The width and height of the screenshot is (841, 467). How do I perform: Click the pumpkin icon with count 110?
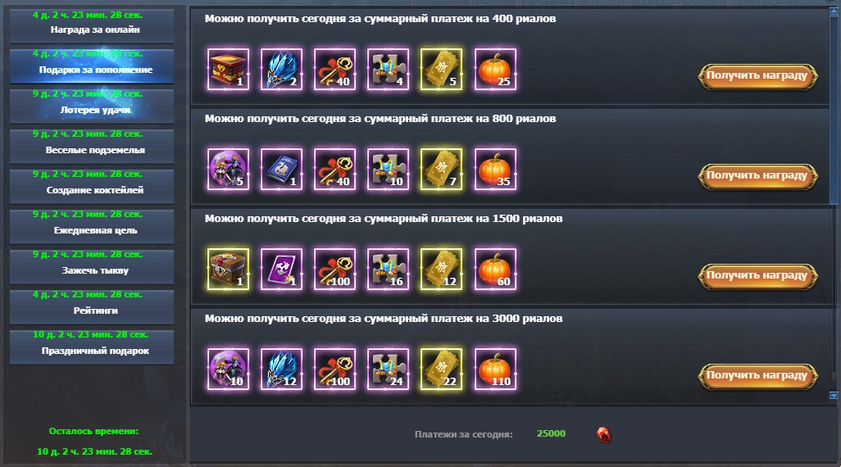(x=495, y=370)
